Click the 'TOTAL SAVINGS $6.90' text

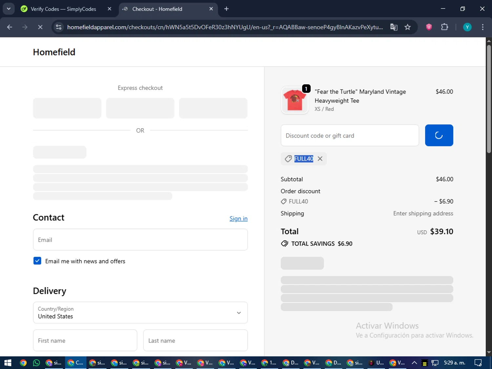coord(322,244)
